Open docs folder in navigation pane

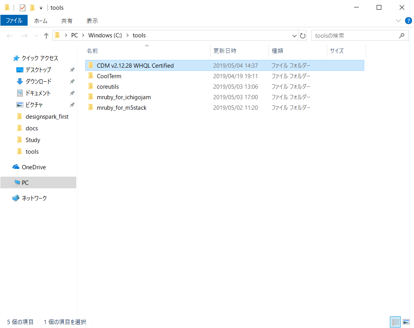tap(32, 128)
